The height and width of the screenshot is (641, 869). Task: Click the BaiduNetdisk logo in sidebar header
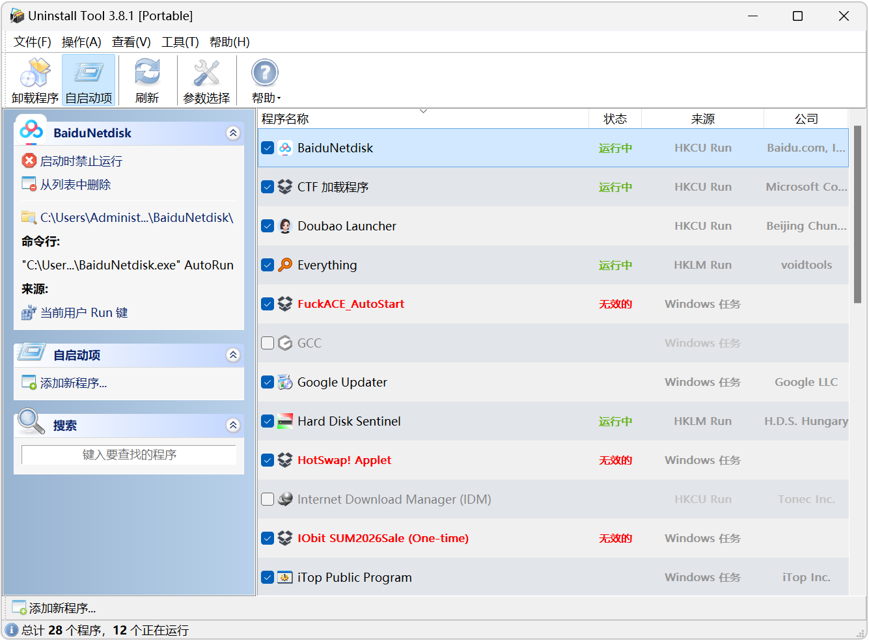[x=31, y=130]
